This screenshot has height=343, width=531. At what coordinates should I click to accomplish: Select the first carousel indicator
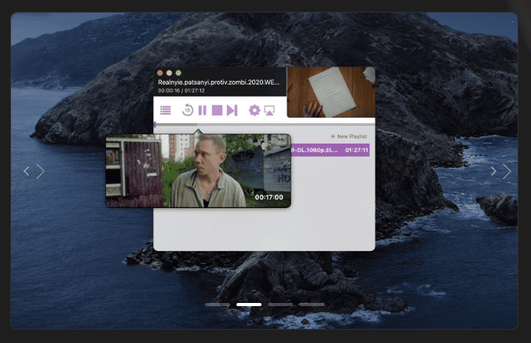218,305
